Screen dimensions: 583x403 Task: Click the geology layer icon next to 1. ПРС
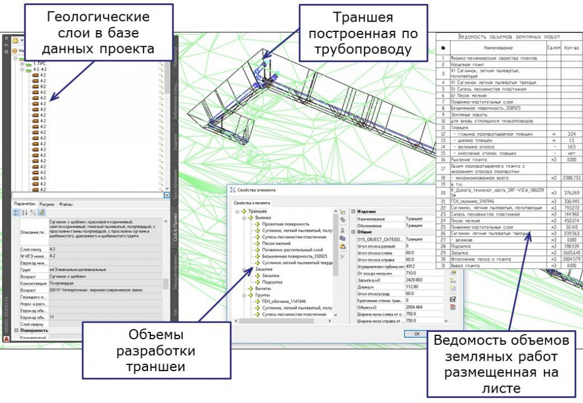pyautogui.click(x=28, y=64)
